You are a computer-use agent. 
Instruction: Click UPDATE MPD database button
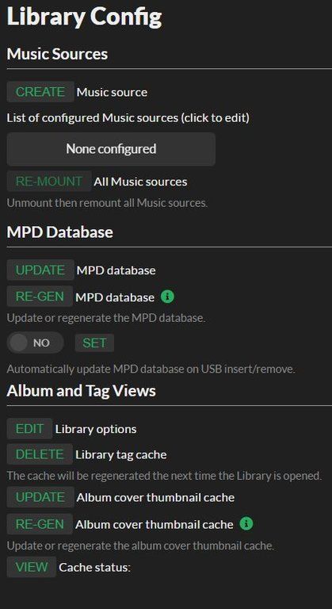pyautogui.click(x=40, y=270)
